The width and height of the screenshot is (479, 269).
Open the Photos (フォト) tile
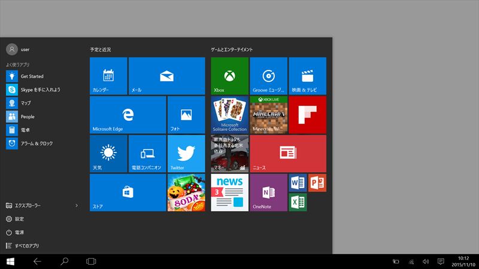click(186, 115)
